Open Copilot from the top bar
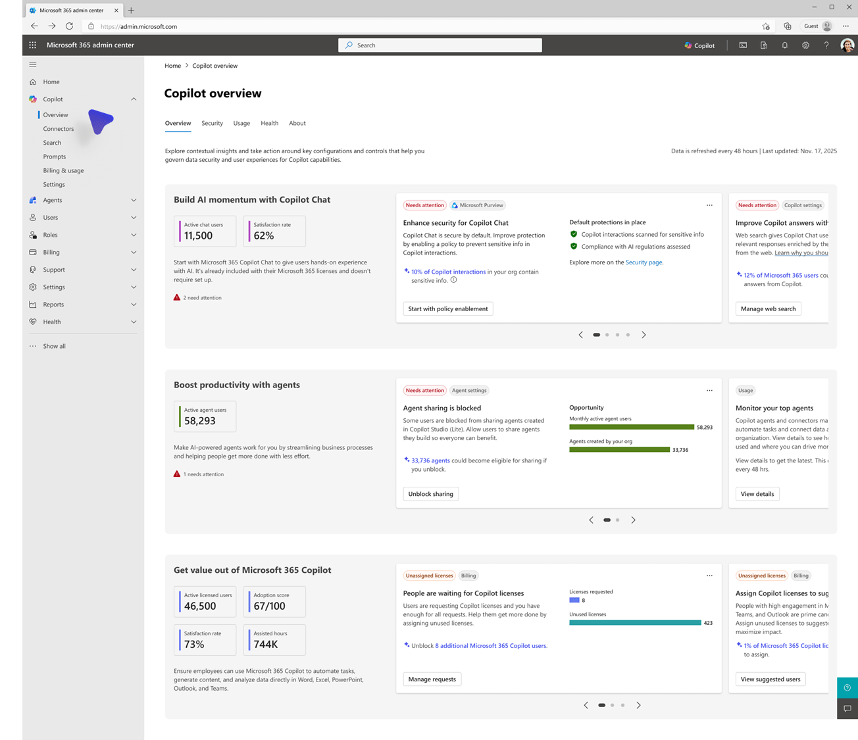Image resolution: width=858 pixels, height=740 pixels. pos(699,45)
